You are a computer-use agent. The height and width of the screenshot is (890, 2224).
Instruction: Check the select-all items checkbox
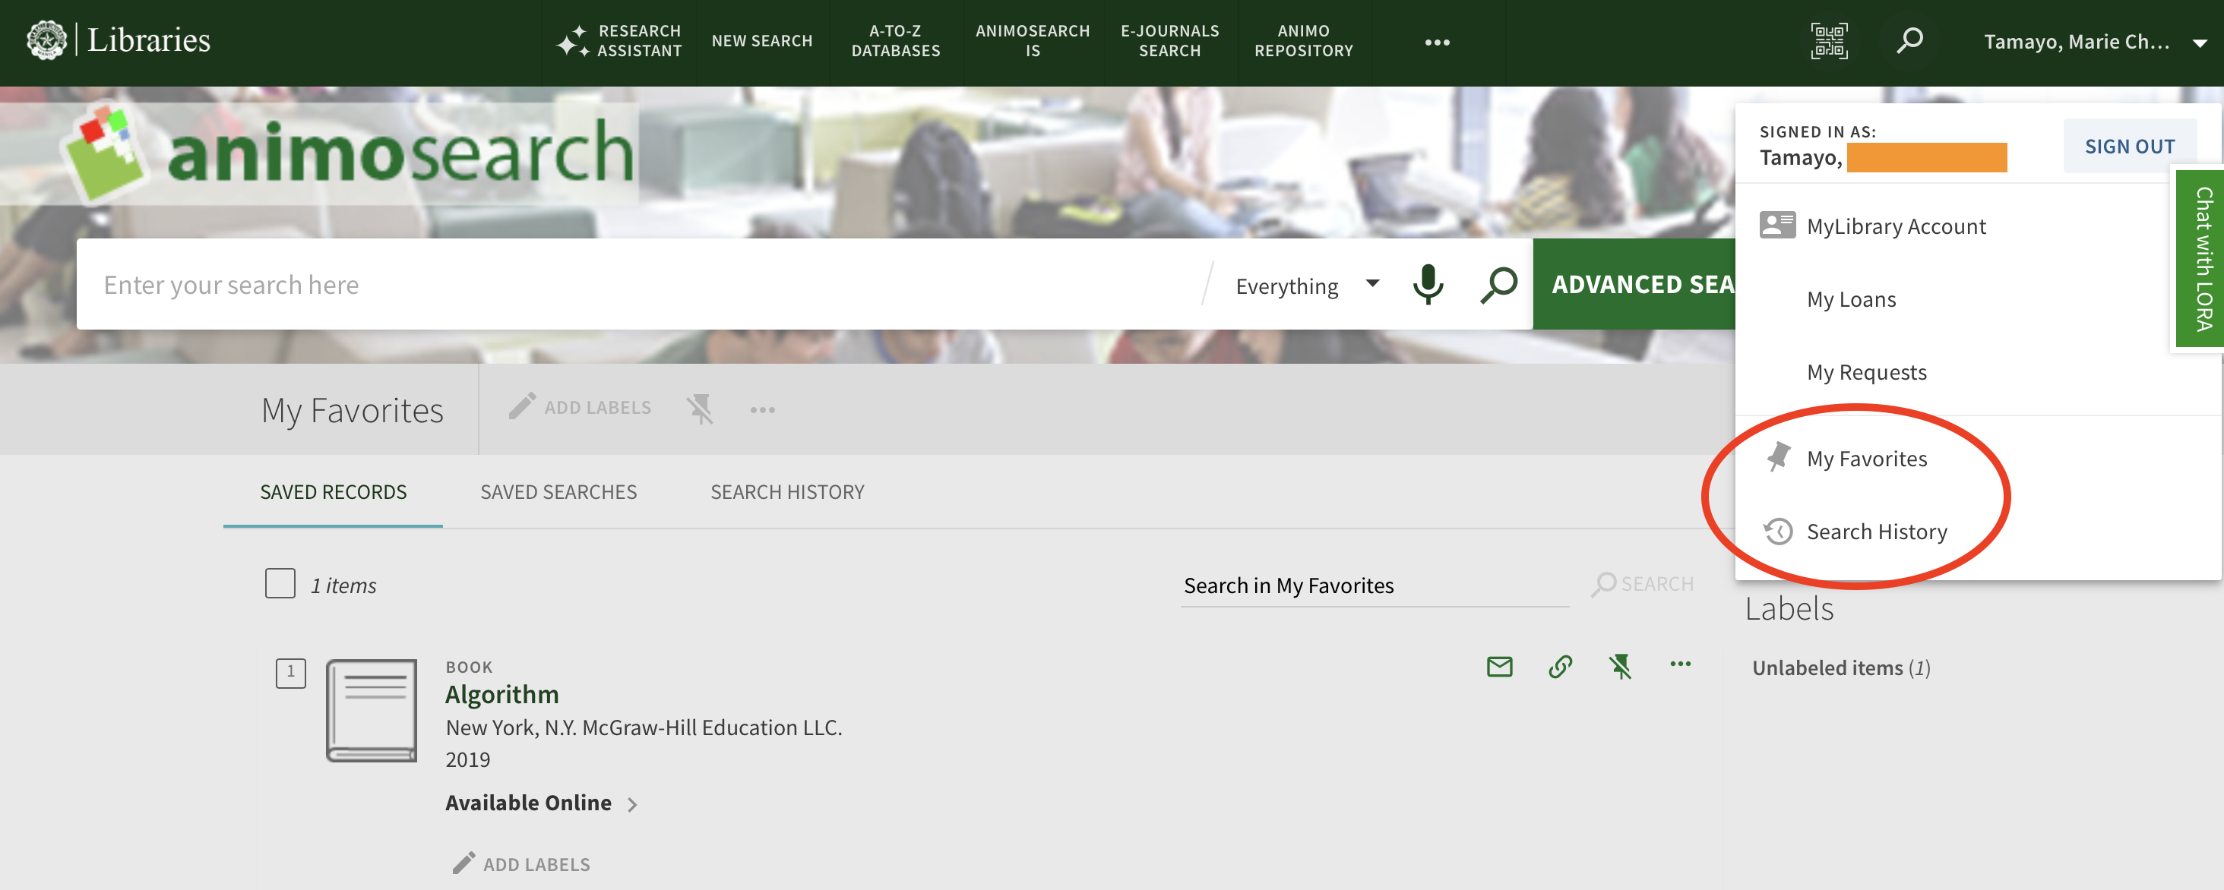(x=280, y=583)
